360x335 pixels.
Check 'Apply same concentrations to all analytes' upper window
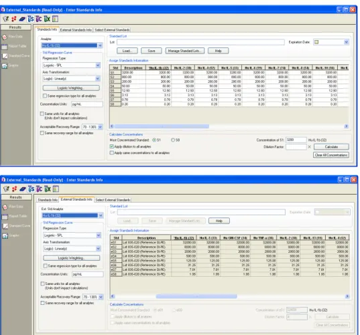(111, 152)
